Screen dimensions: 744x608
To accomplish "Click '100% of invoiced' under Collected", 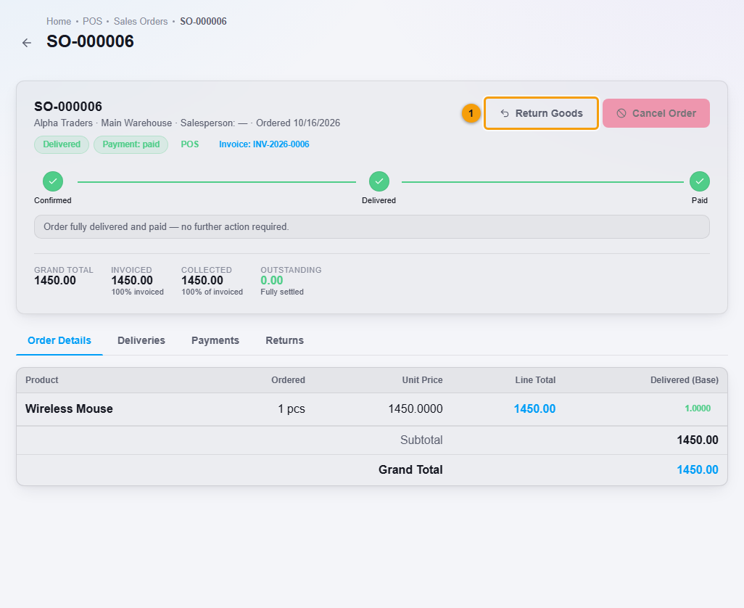I will pyautogui.click(x=212, y=292).
